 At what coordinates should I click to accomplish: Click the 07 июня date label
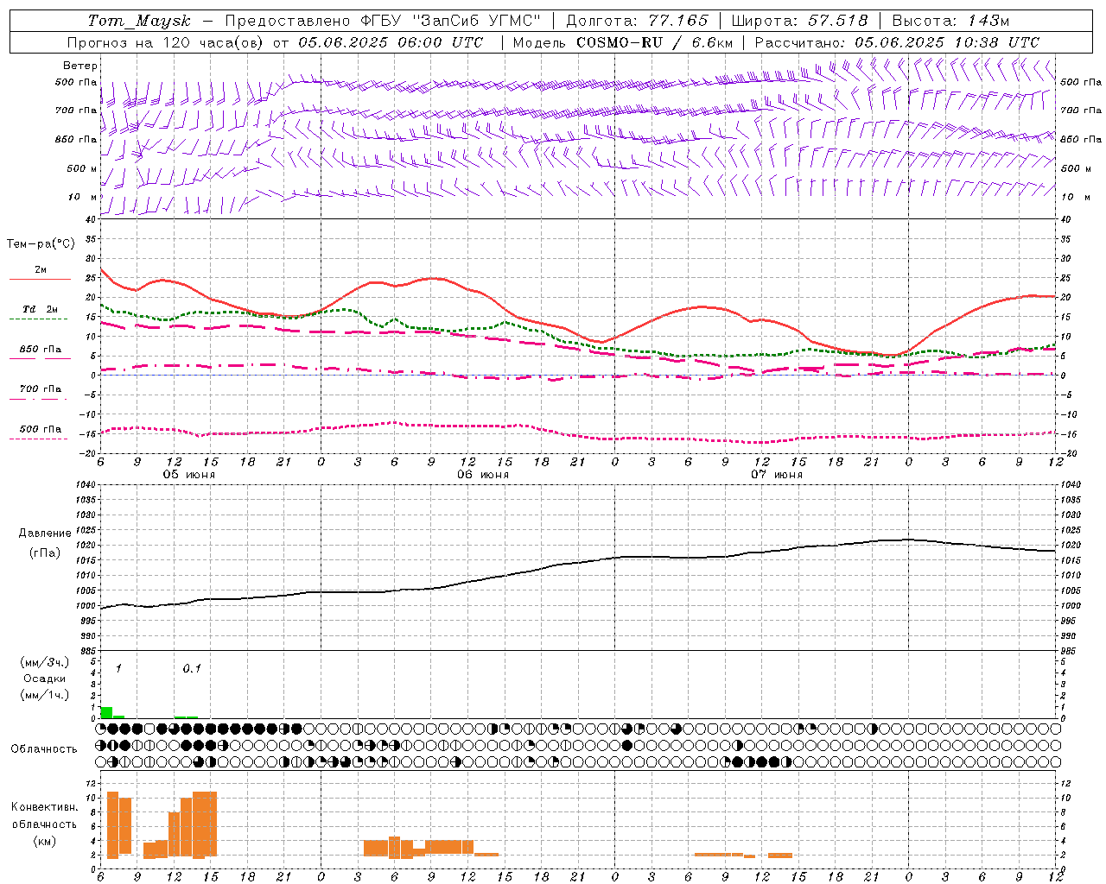click(777, 475)
